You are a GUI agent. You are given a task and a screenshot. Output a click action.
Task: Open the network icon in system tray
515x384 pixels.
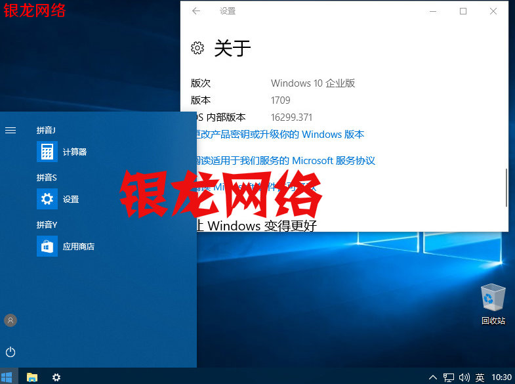[x=448, y=377]
